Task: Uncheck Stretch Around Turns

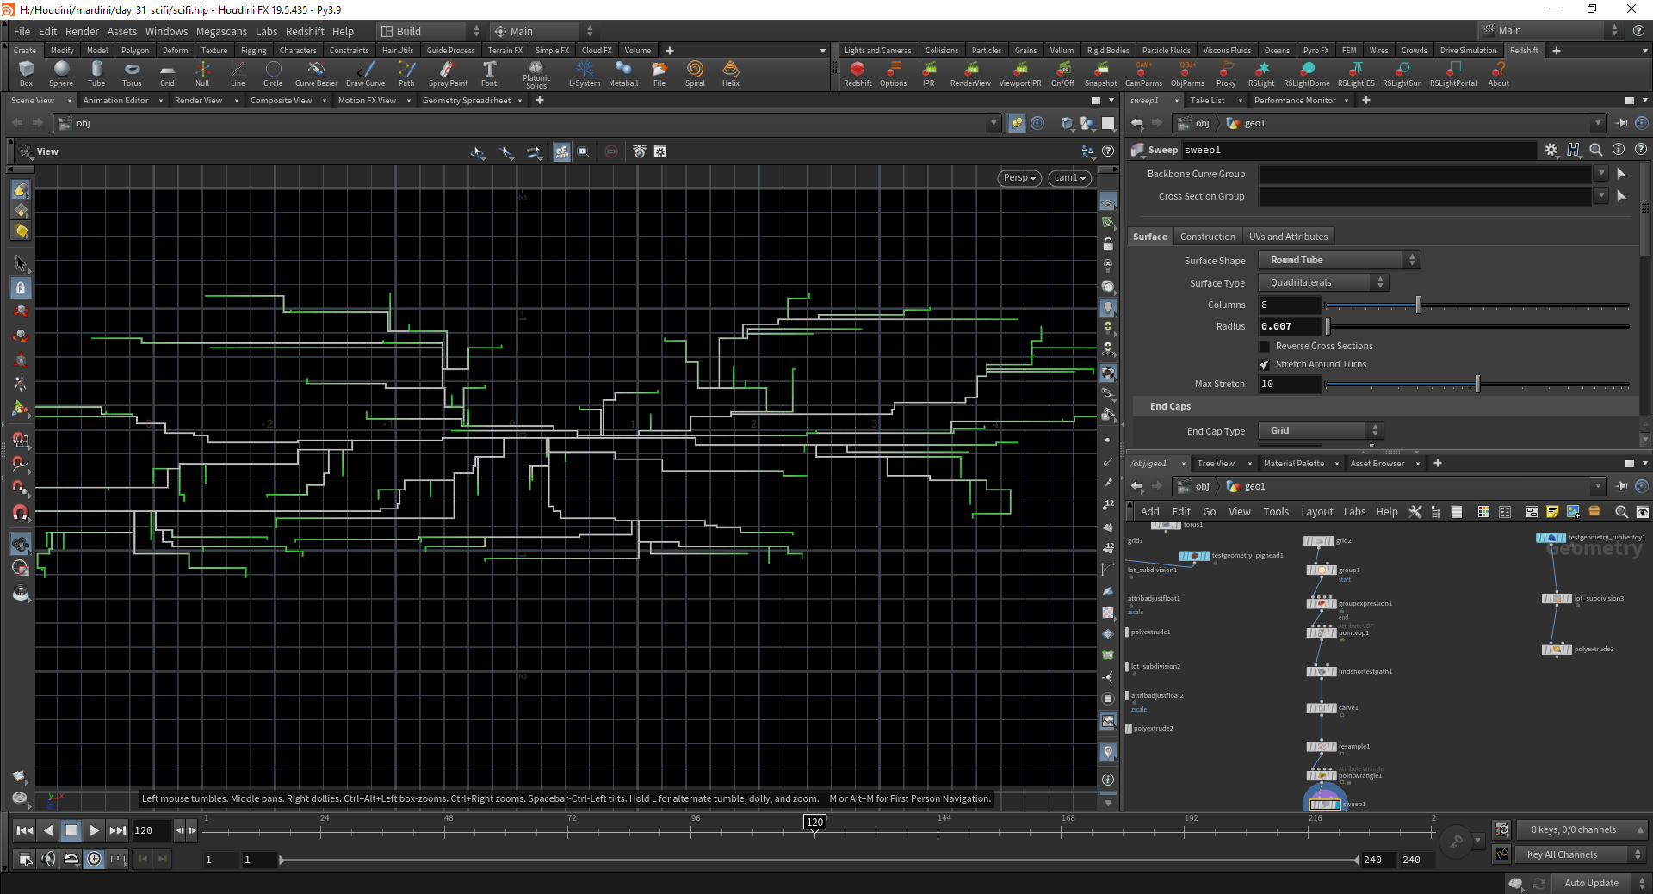Action: [1264, 365]
